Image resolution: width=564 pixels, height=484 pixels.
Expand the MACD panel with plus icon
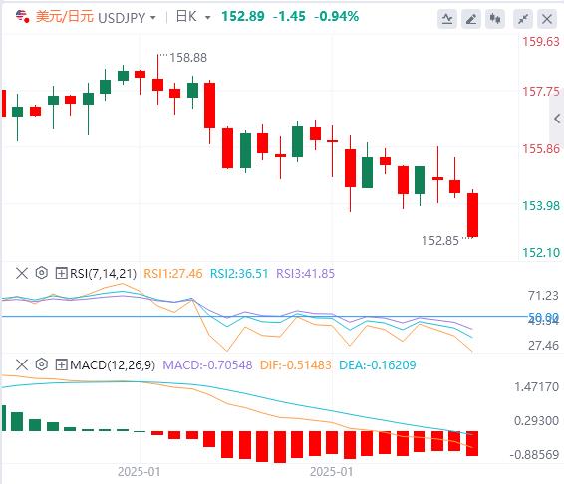61,364
